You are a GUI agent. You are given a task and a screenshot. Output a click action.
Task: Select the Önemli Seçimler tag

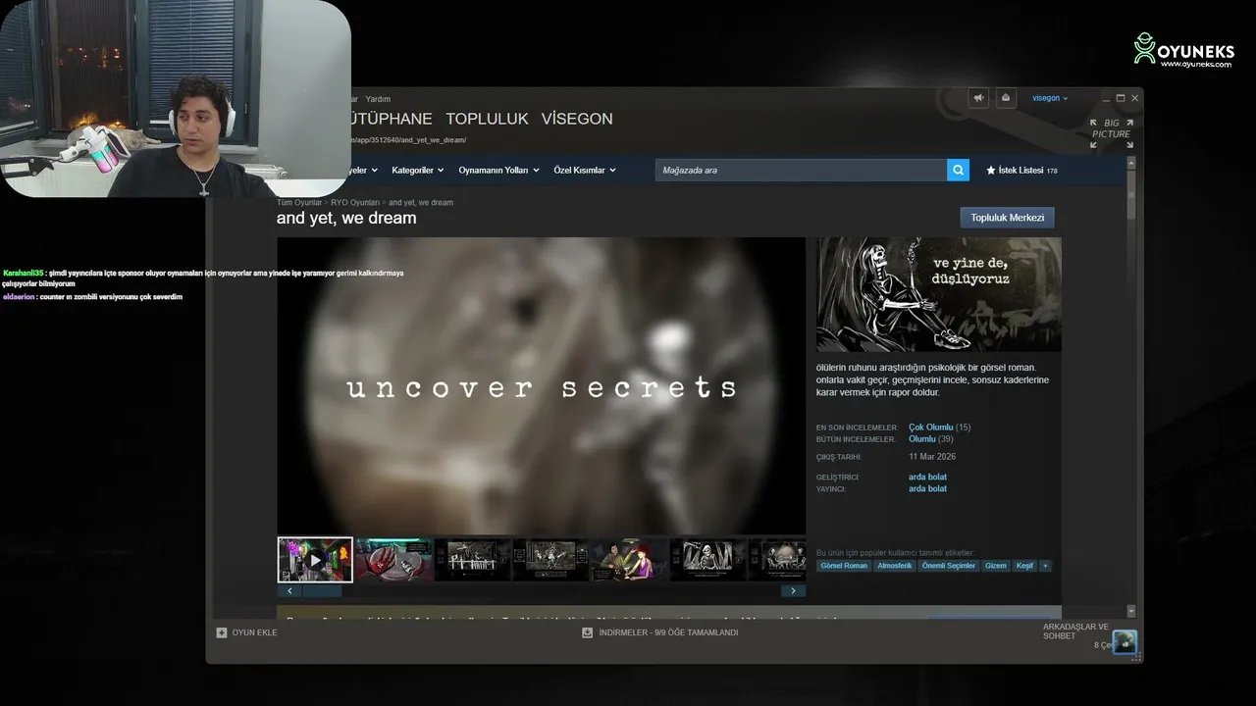coord(949,566)
